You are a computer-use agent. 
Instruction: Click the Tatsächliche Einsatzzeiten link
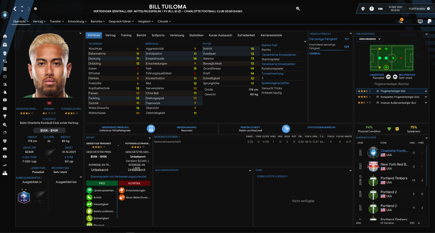[x=279, y=55]
